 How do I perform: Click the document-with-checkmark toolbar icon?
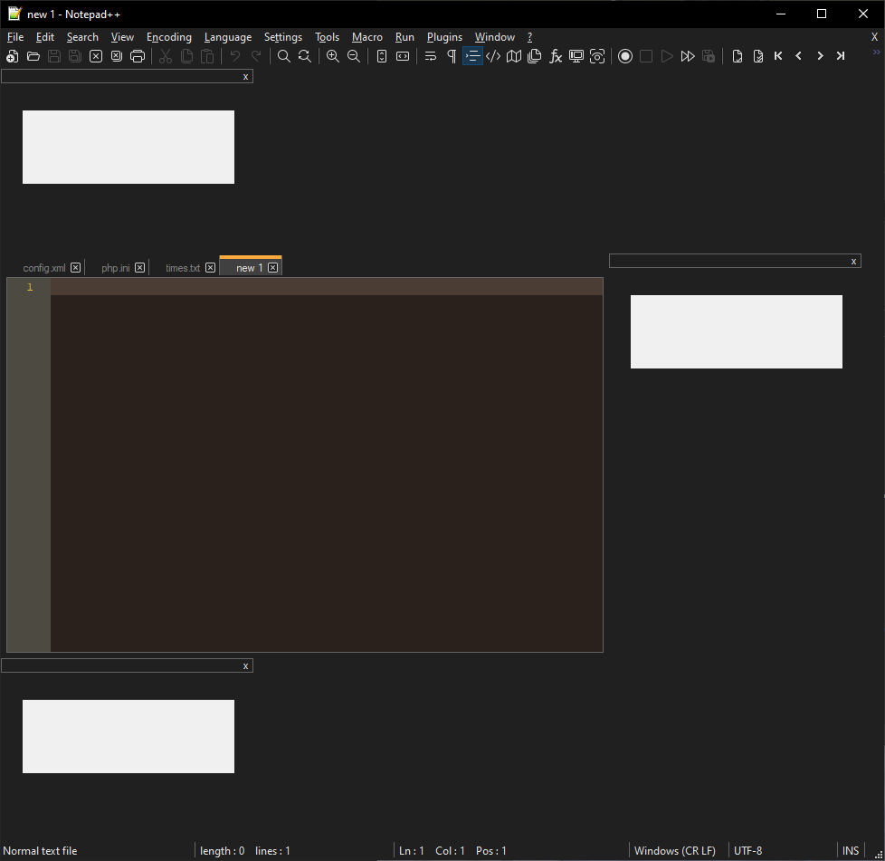(x=758, y=56)
